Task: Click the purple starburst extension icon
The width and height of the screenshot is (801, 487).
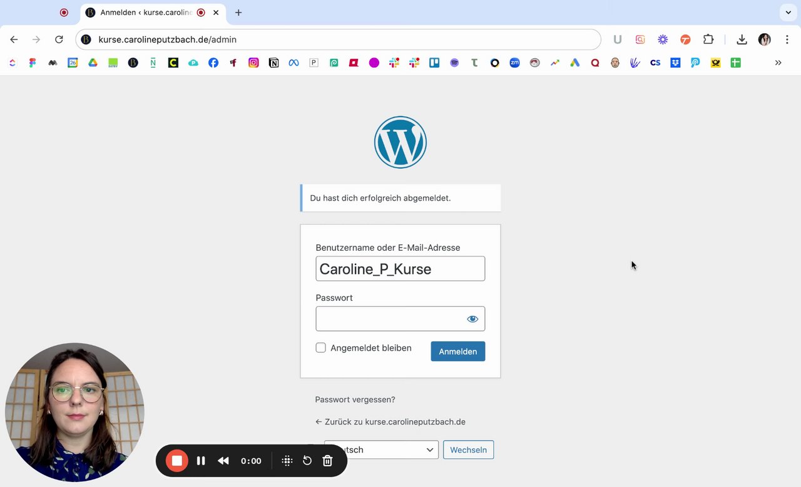Action: [663, 39]
